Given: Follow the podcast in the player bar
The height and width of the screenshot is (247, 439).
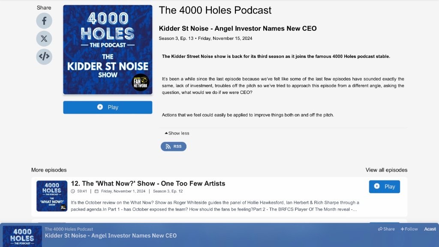Looking at the screenshot, I should [x=409, y=229].
